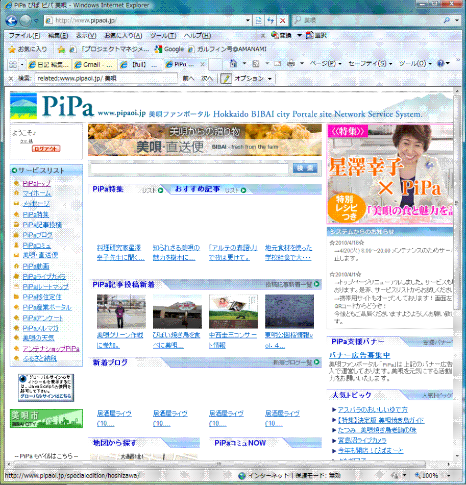
Task: Switch to the Gmail tab
Action: pos(94,65)
